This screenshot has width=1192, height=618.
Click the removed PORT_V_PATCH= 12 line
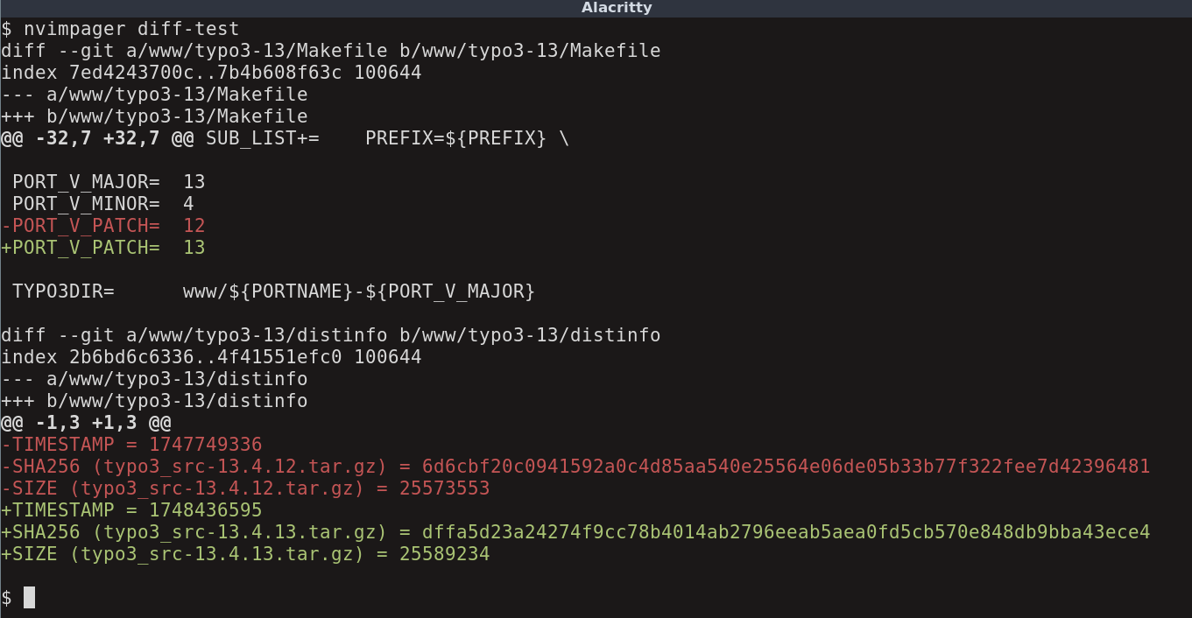point(102,226)
